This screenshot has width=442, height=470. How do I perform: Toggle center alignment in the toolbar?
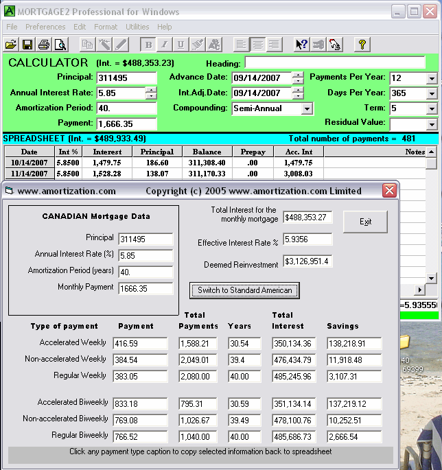(x=257, y=45)
